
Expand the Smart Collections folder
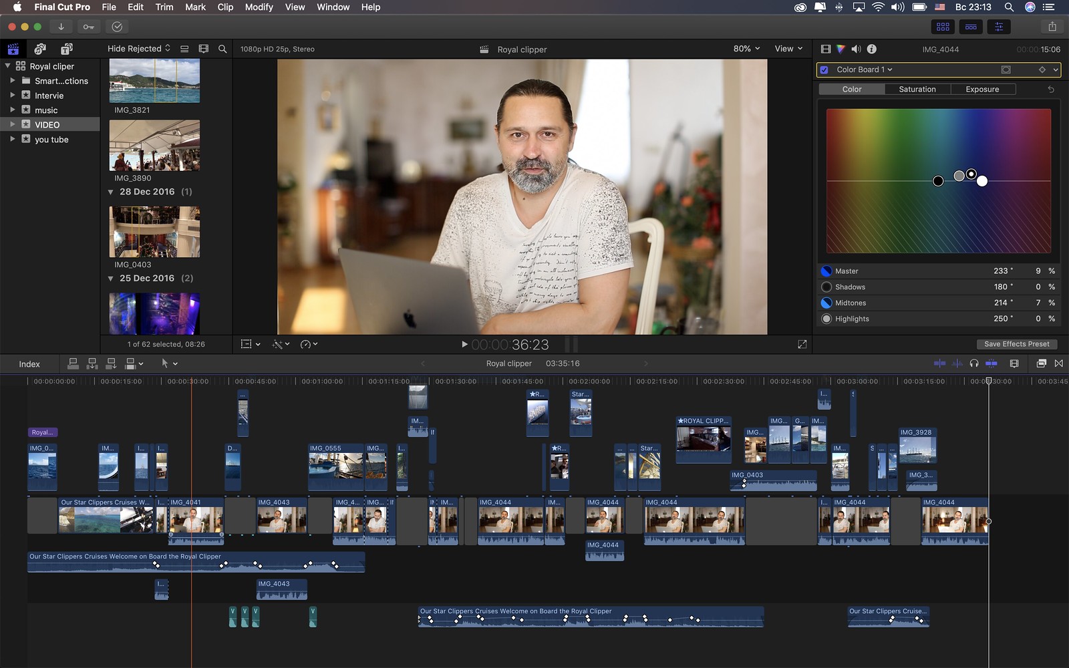pos(12,81)
